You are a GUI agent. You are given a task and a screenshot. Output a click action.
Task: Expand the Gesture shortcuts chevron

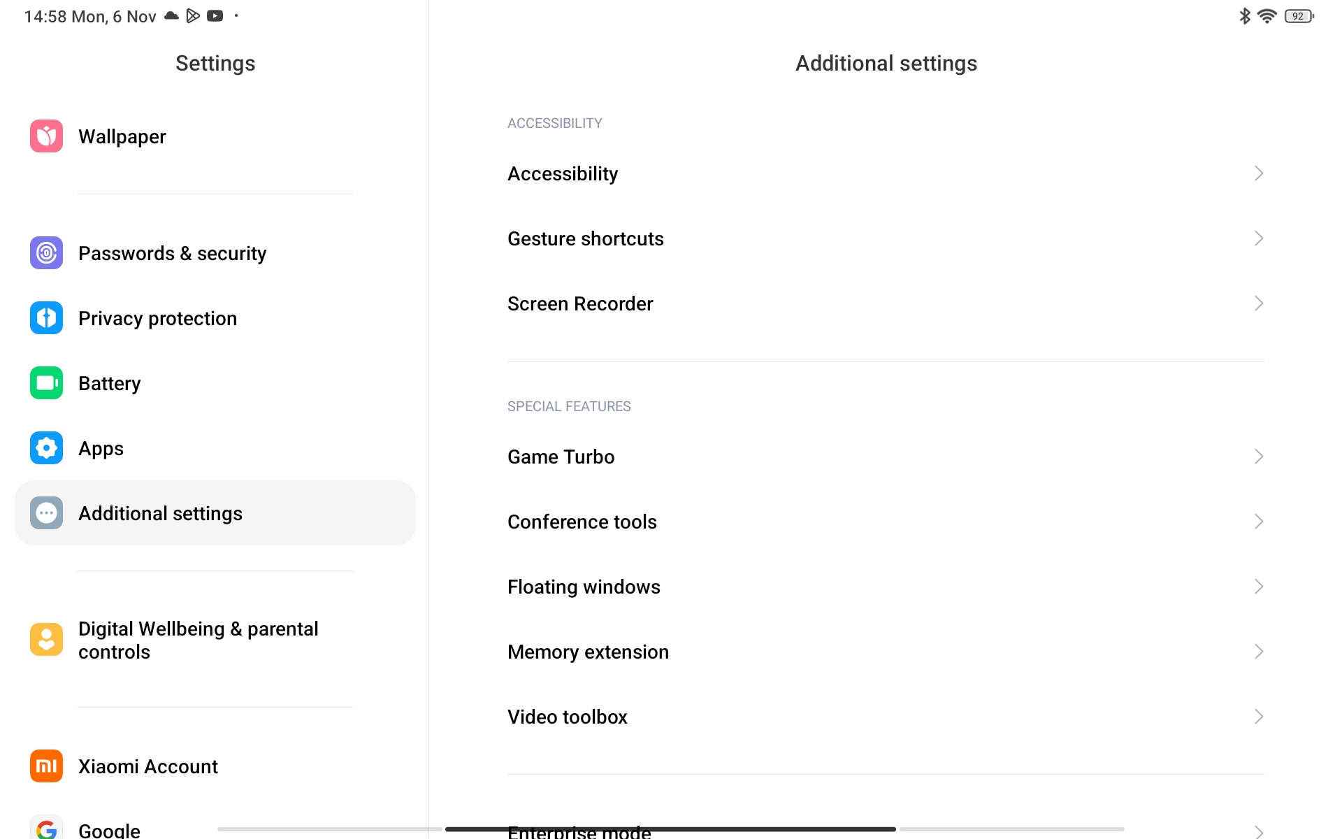(x=1258, y=238)
